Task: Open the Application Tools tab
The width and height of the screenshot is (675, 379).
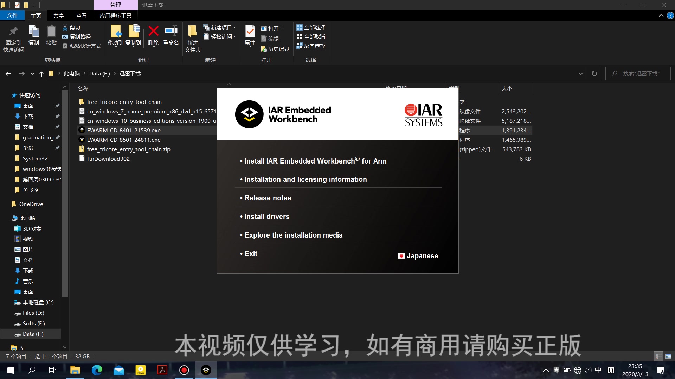Action: [x=116, y=15]
